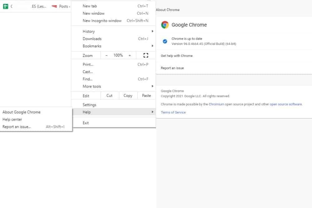Choose Report an issue... submenu item
This screenshot has width=312, height=208.
[36, 127]
